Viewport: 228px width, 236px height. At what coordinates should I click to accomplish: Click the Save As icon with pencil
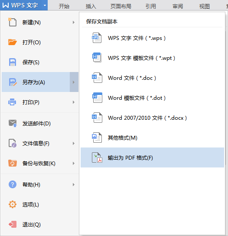pos(13,82)
